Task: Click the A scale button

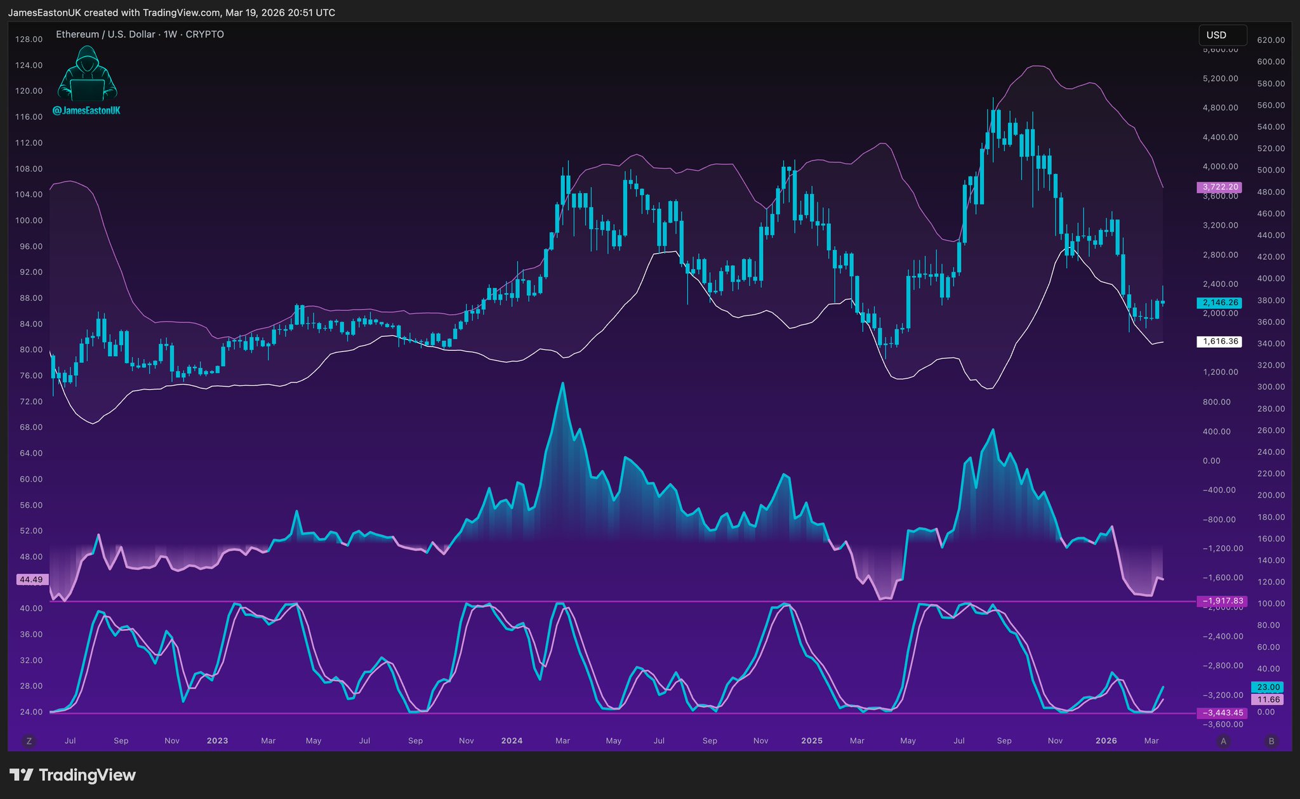Action: (x=1224, y=741)
